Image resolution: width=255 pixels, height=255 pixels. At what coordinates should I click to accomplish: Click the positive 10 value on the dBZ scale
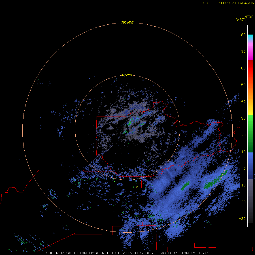point(243,152)
